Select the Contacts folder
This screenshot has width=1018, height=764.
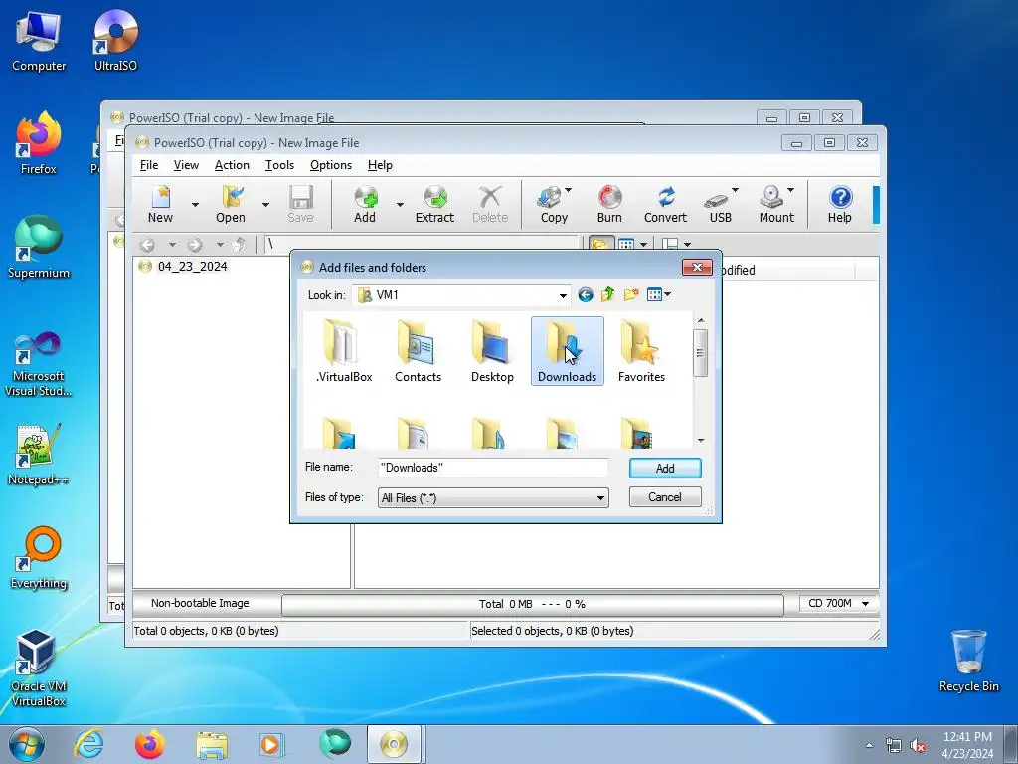coord(419,351)
